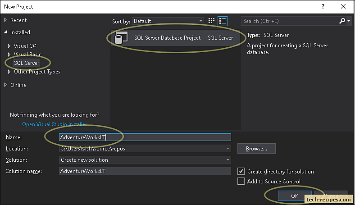Open the Solution dropdown
Screen dimensions: 355x205
pos(228,159)
